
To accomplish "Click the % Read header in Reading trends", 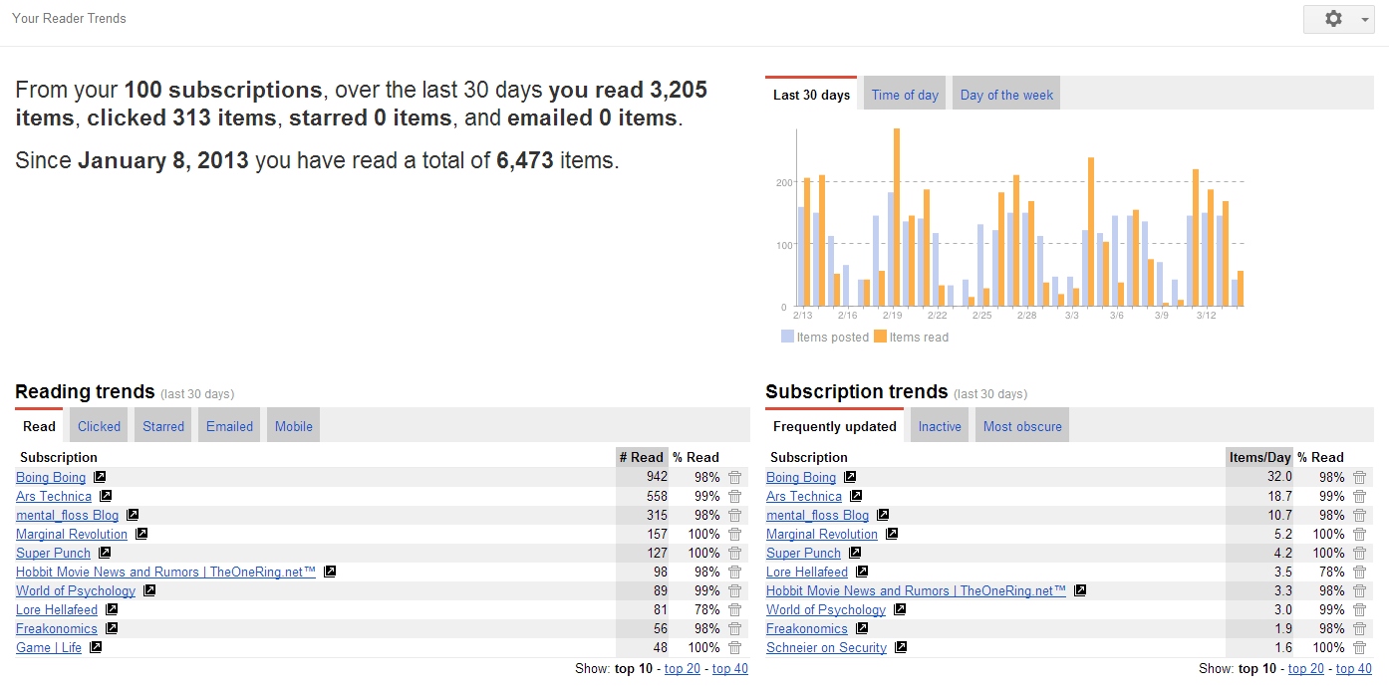I will point(695,457).
